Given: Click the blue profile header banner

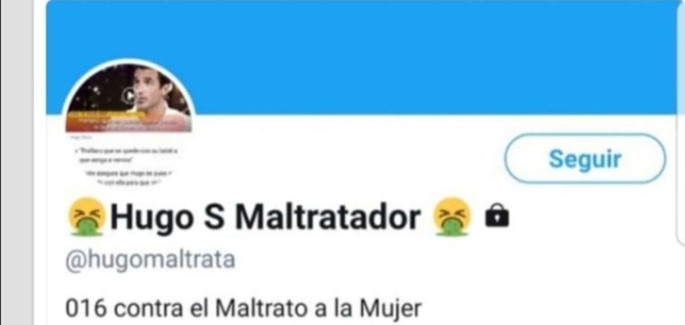Looking at the screenshot, I should 365,57.
